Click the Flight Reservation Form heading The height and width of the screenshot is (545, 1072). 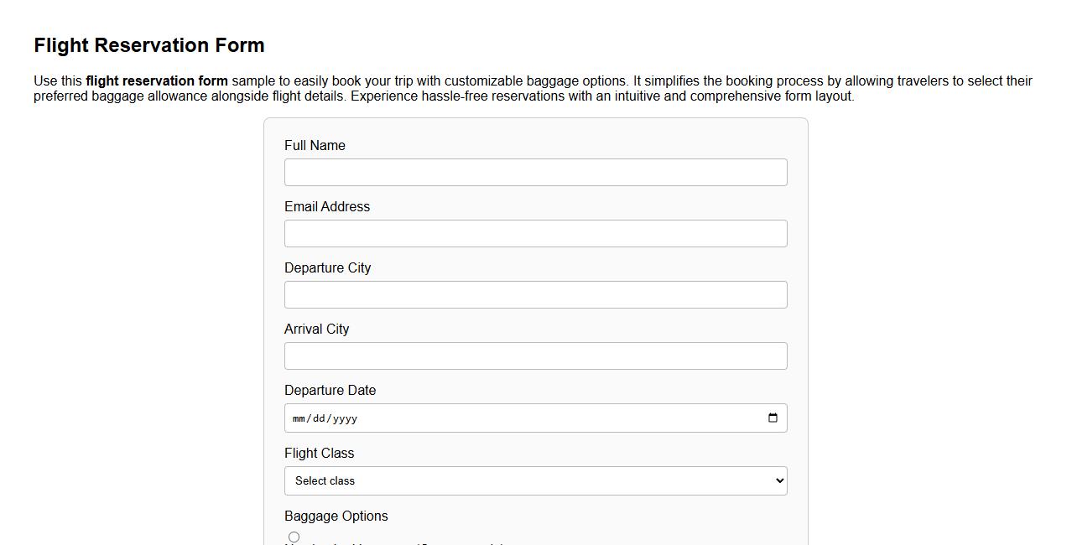point(148,45)
